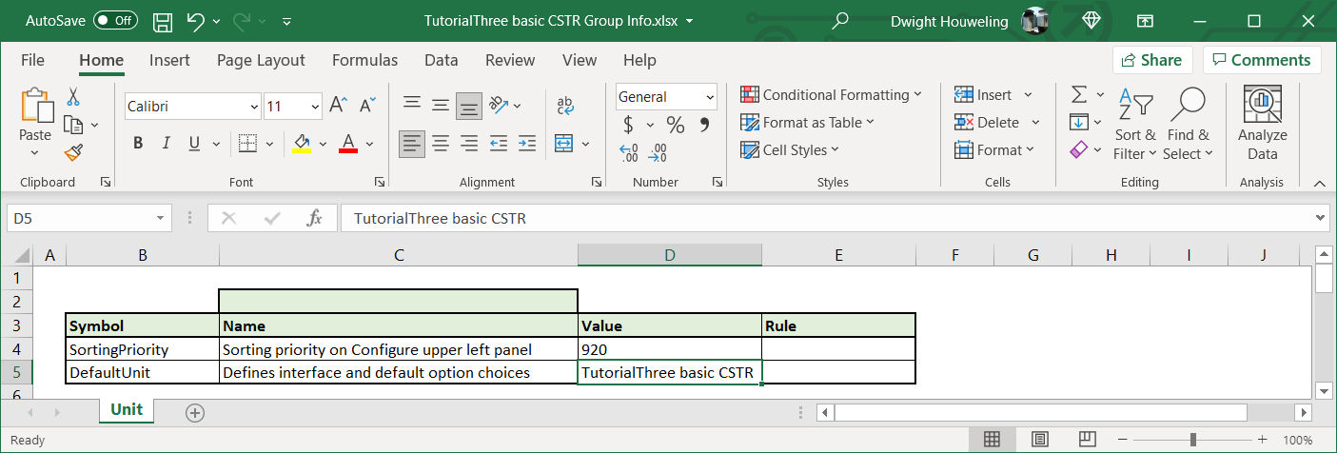Open Analyze Data pane

pyautogui.click(x=1262, y=124)
